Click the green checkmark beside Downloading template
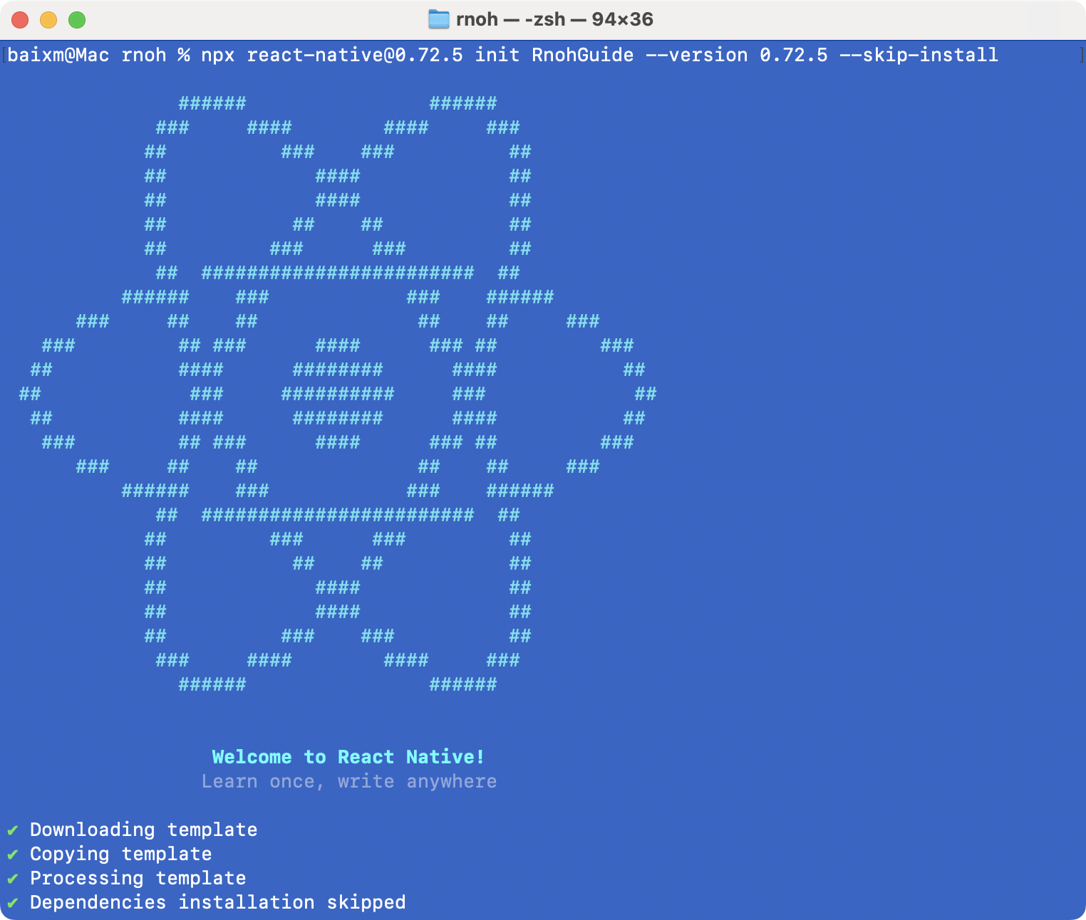This screenshot has height=920, width=1086. point(13,830)
